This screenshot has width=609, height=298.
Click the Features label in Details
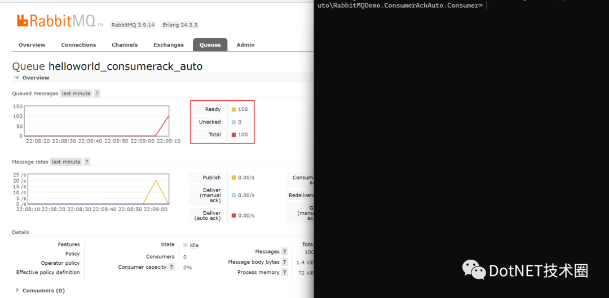click(x=69, y=244)
